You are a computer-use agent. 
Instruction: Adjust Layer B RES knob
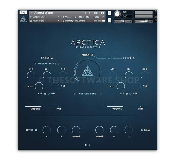[137, 86]
